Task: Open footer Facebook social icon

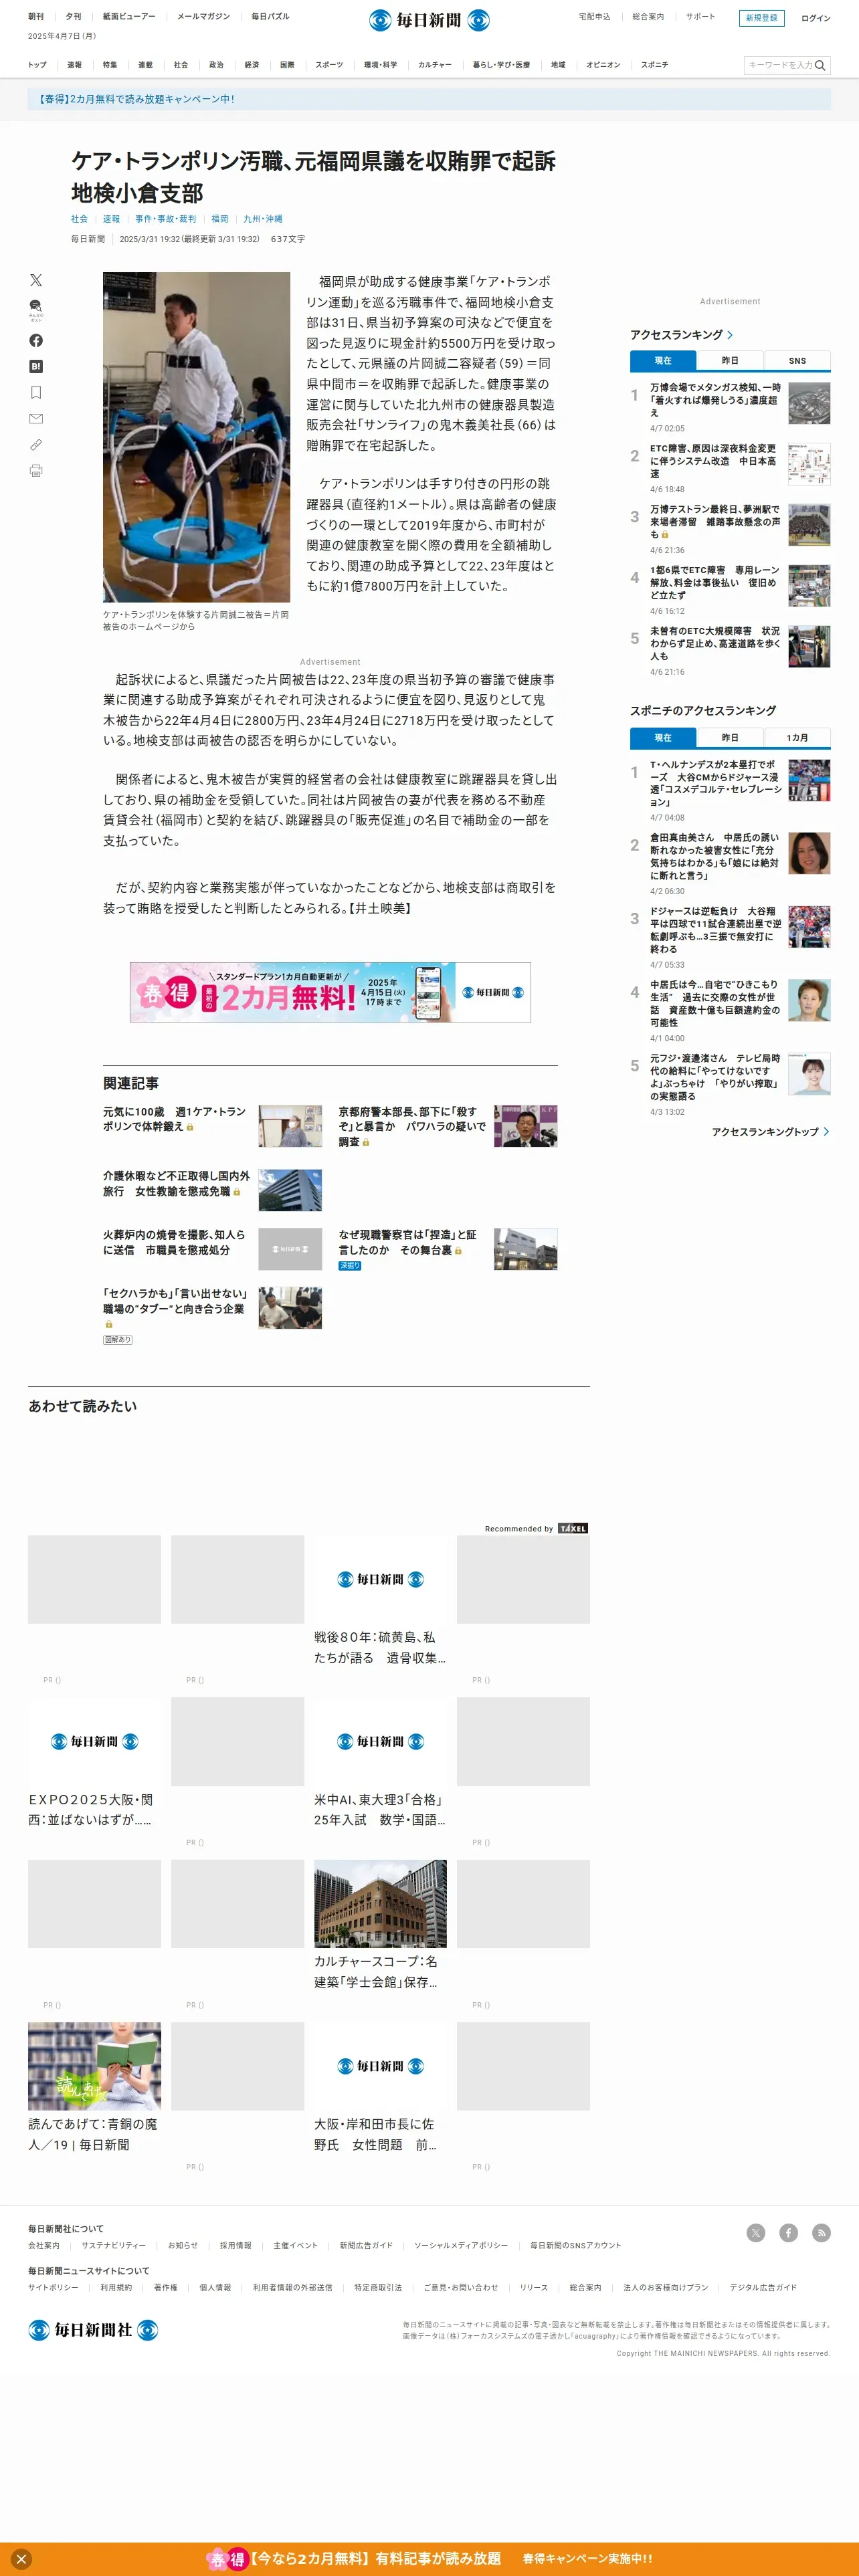Action: coord(789,2233)
